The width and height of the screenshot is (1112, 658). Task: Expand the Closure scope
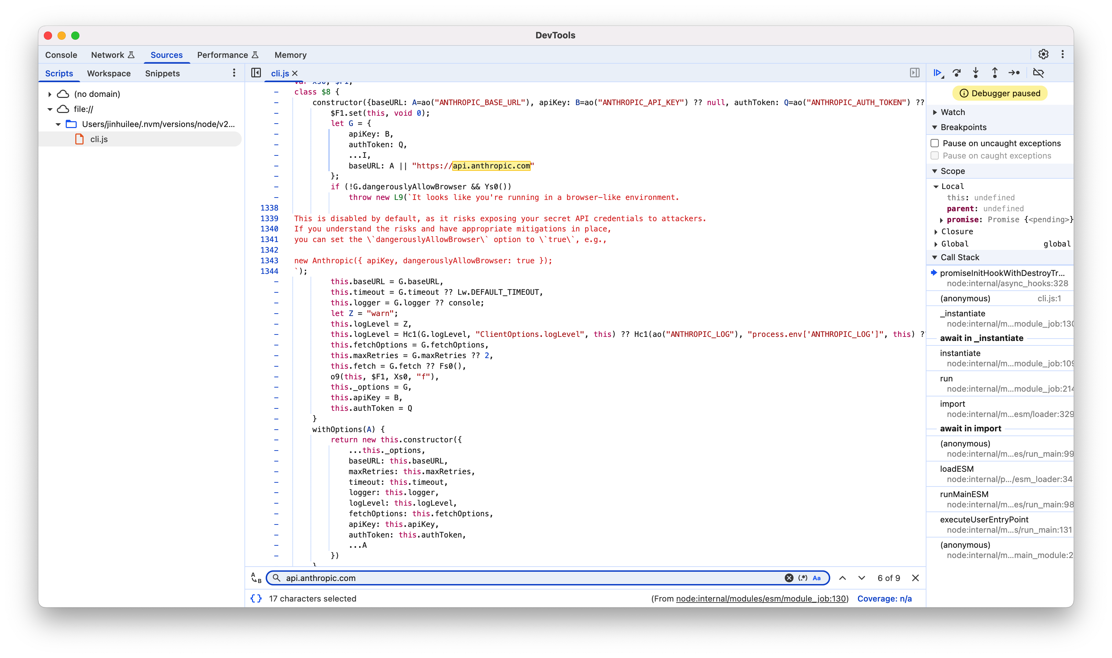[936, 231]
